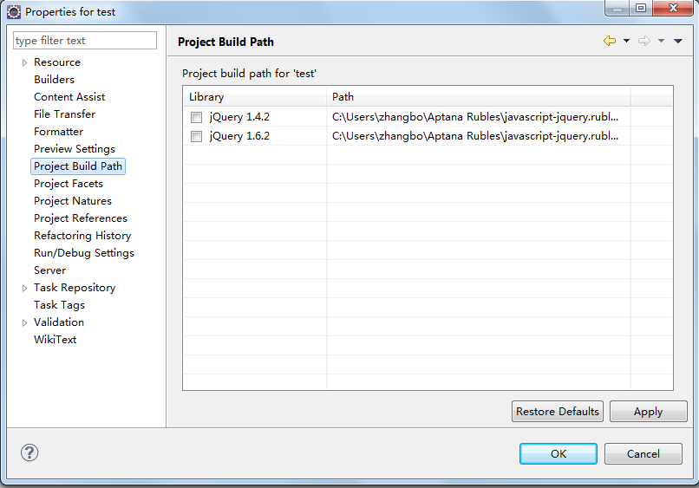699x488 pixels.
Task: Maximize the Properties for test window
Action: pos(641,8)
